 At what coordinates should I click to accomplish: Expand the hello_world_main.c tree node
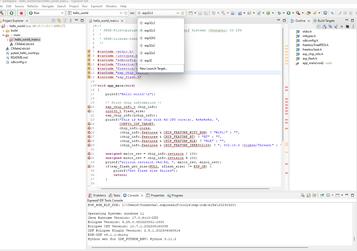pyautogui.click(x=7, y=40)
